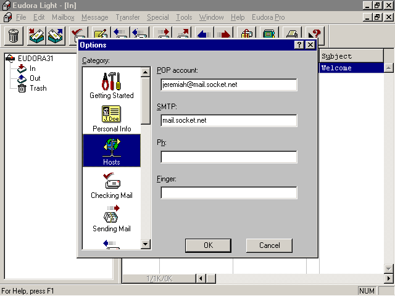The width and height of the screenshot is (395, 296).
Task: Click message list scroll down arrow
Action: [x=389, y=269]
